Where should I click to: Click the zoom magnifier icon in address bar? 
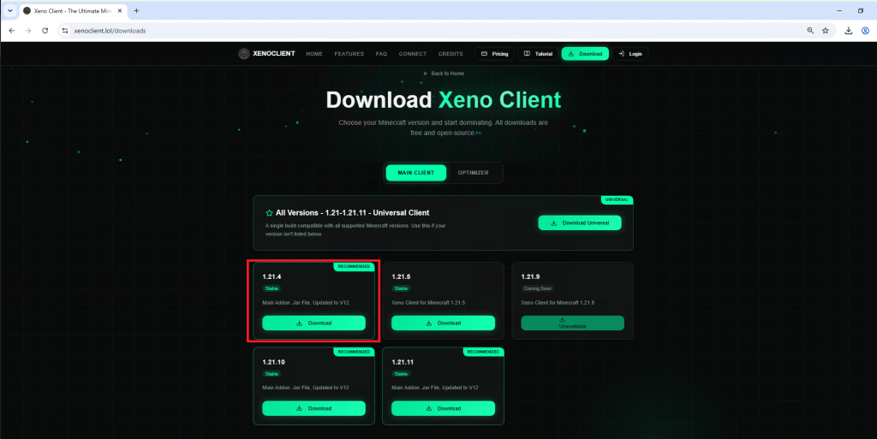[810, 31]
